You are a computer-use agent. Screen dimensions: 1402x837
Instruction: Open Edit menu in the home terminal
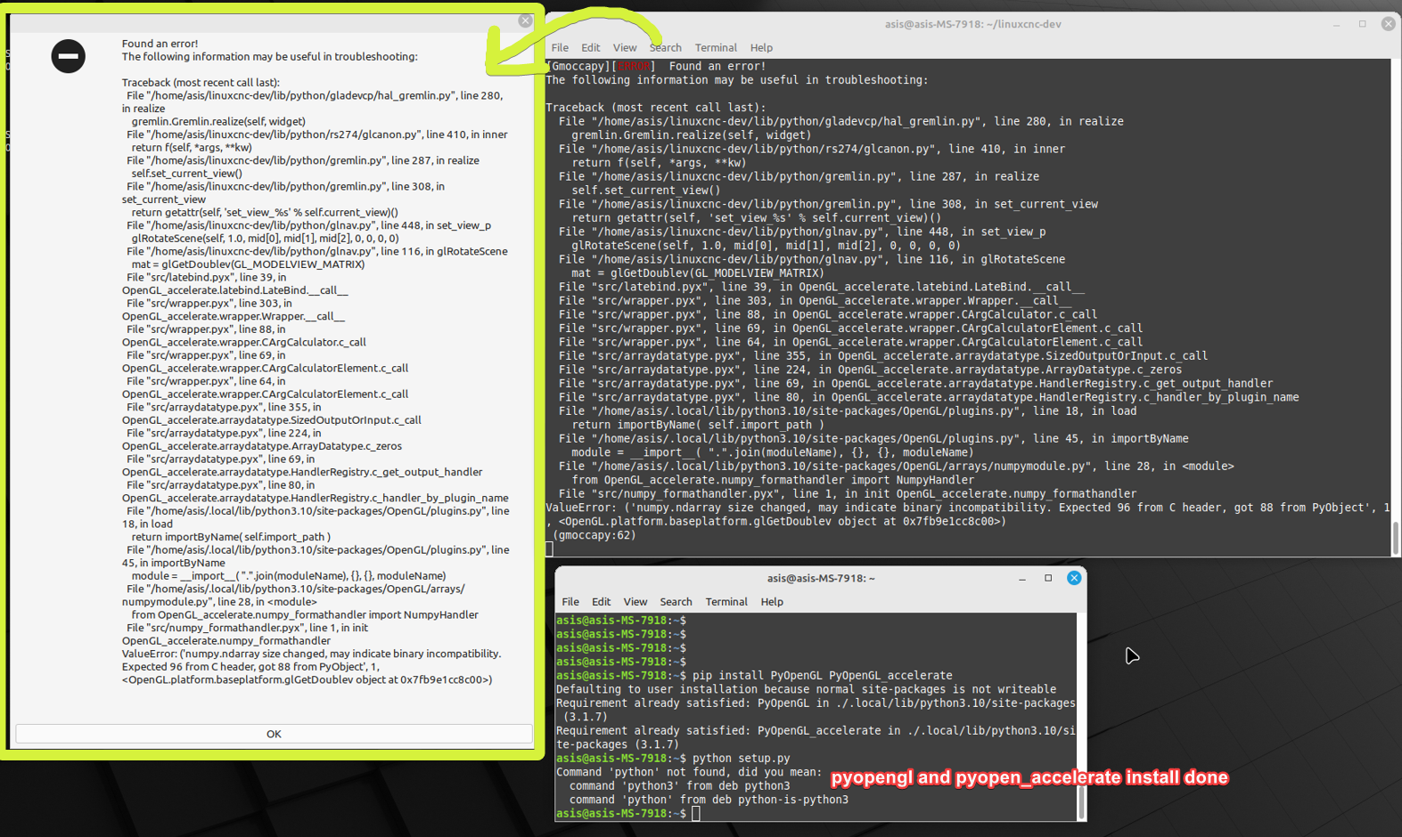pyautogui.click(x=601, y=602)
